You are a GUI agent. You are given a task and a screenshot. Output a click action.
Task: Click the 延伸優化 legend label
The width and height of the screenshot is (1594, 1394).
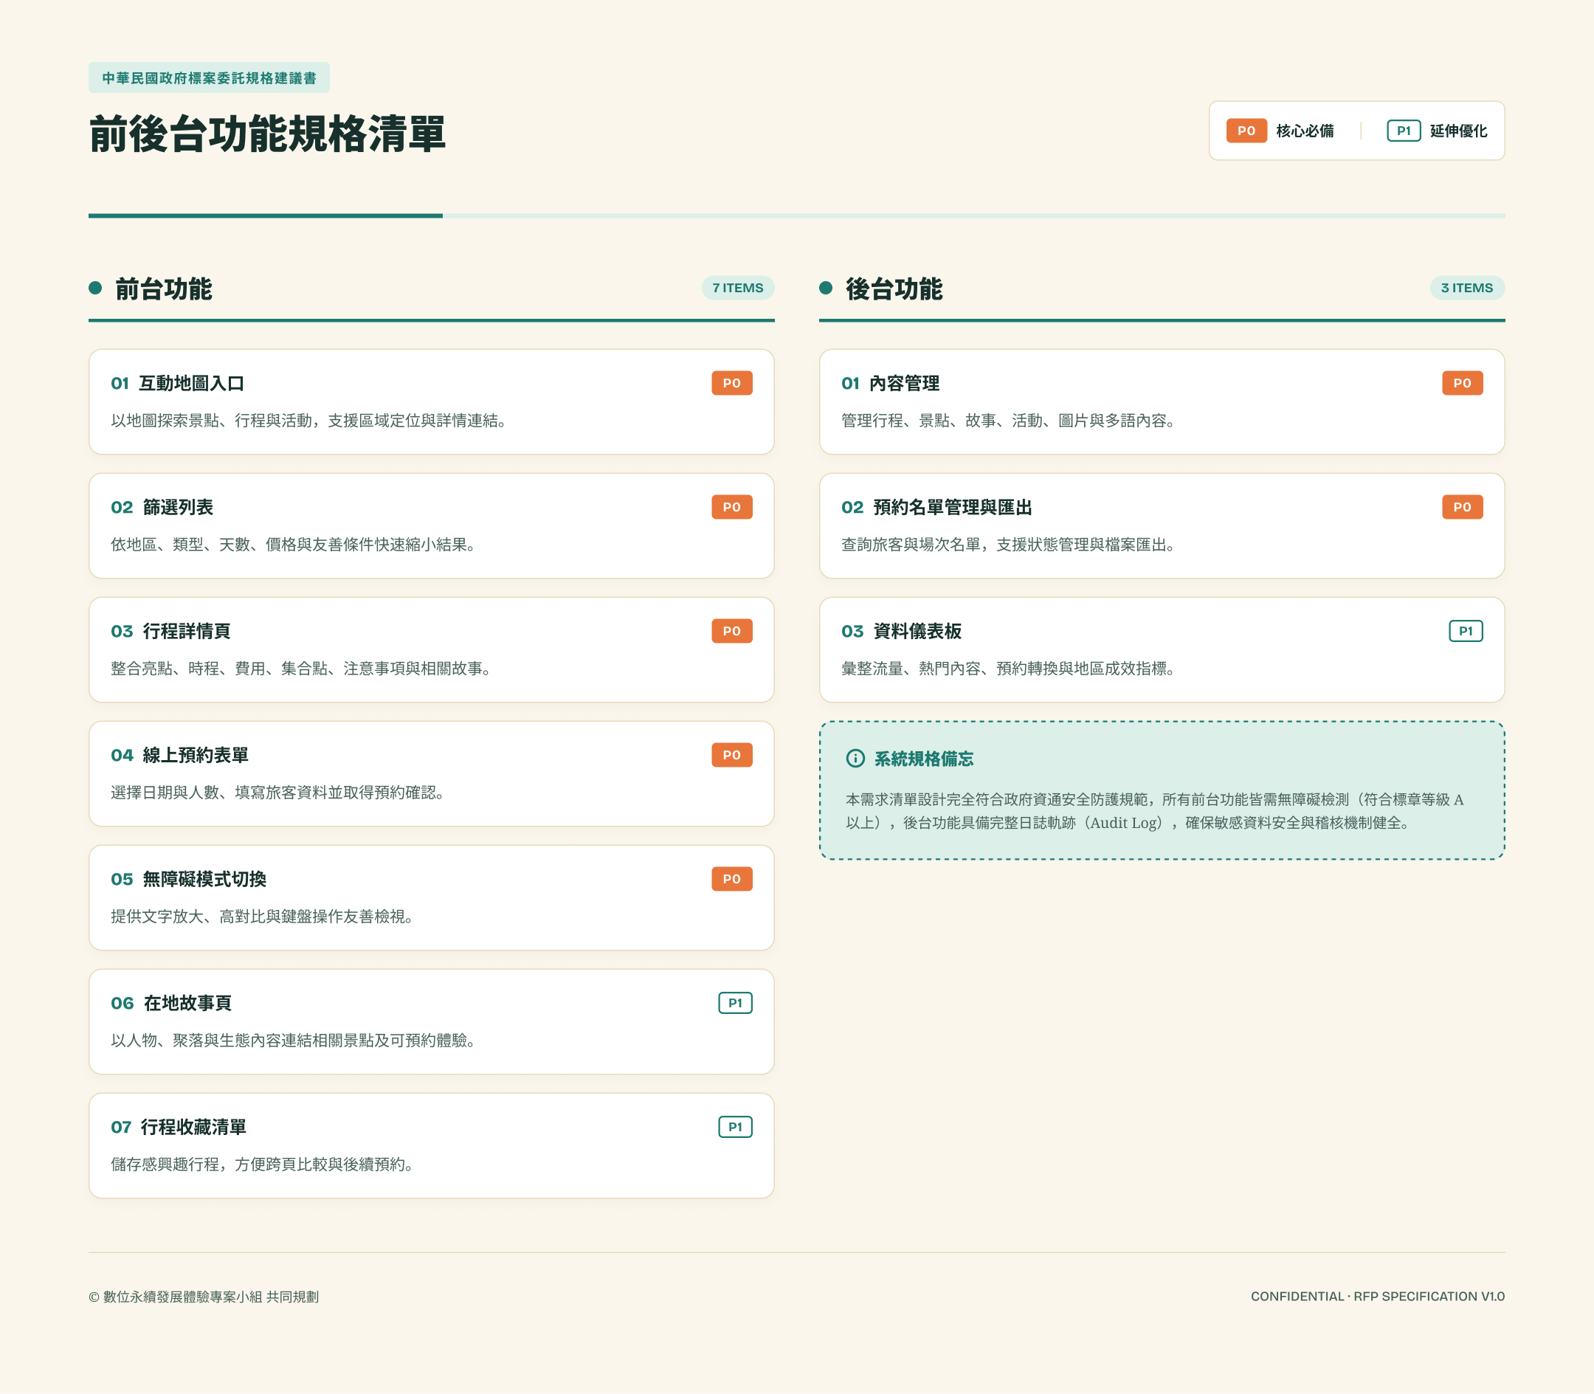click(x=1458, y=131)
